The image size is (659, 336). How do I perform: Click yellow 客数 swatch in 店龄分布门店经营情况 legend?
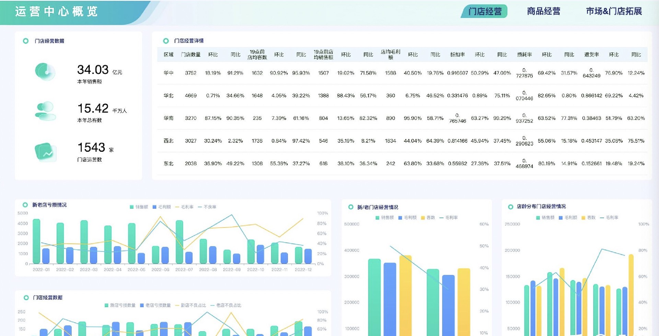click(583, 218)
